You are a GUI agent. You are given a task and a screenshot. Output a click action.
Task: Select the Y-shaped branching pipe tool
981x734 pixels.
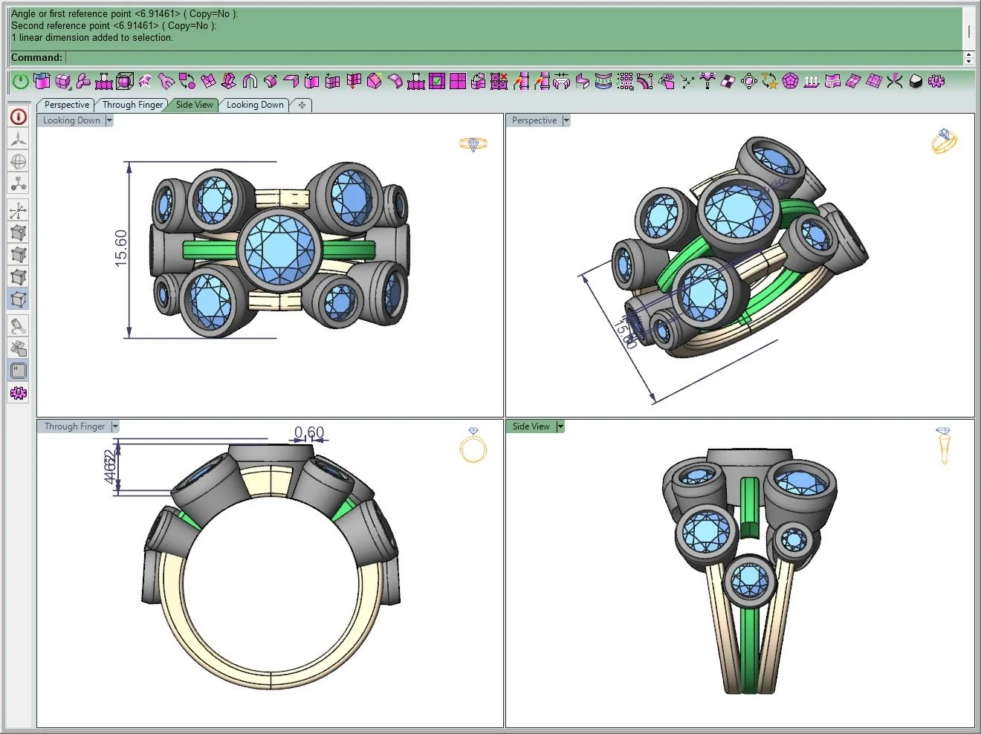166,81
